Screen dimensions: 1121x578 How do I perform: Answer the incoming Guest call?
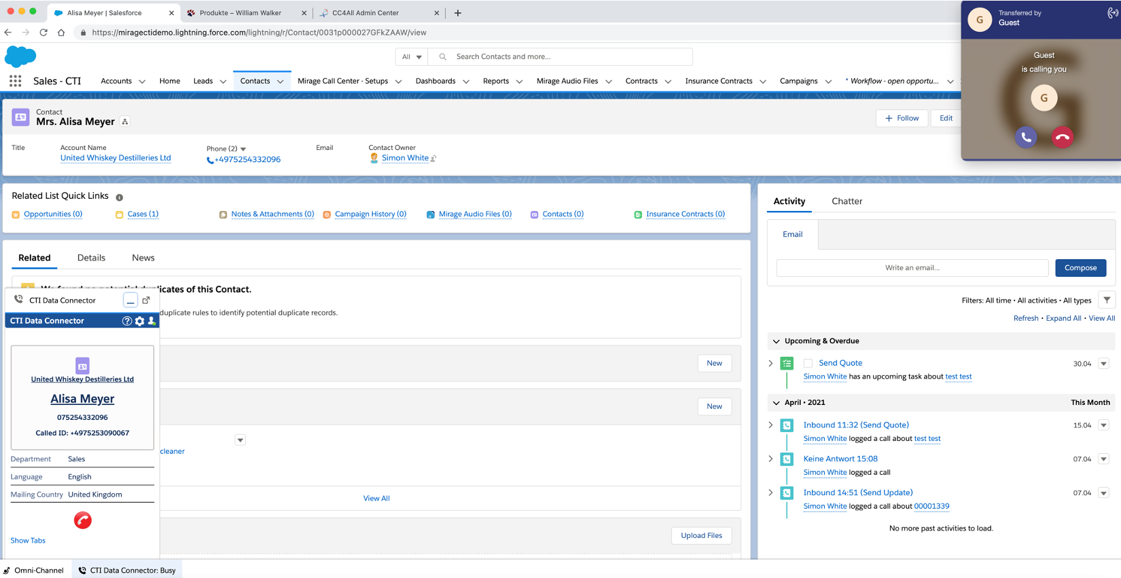[x=1026, y=137]
